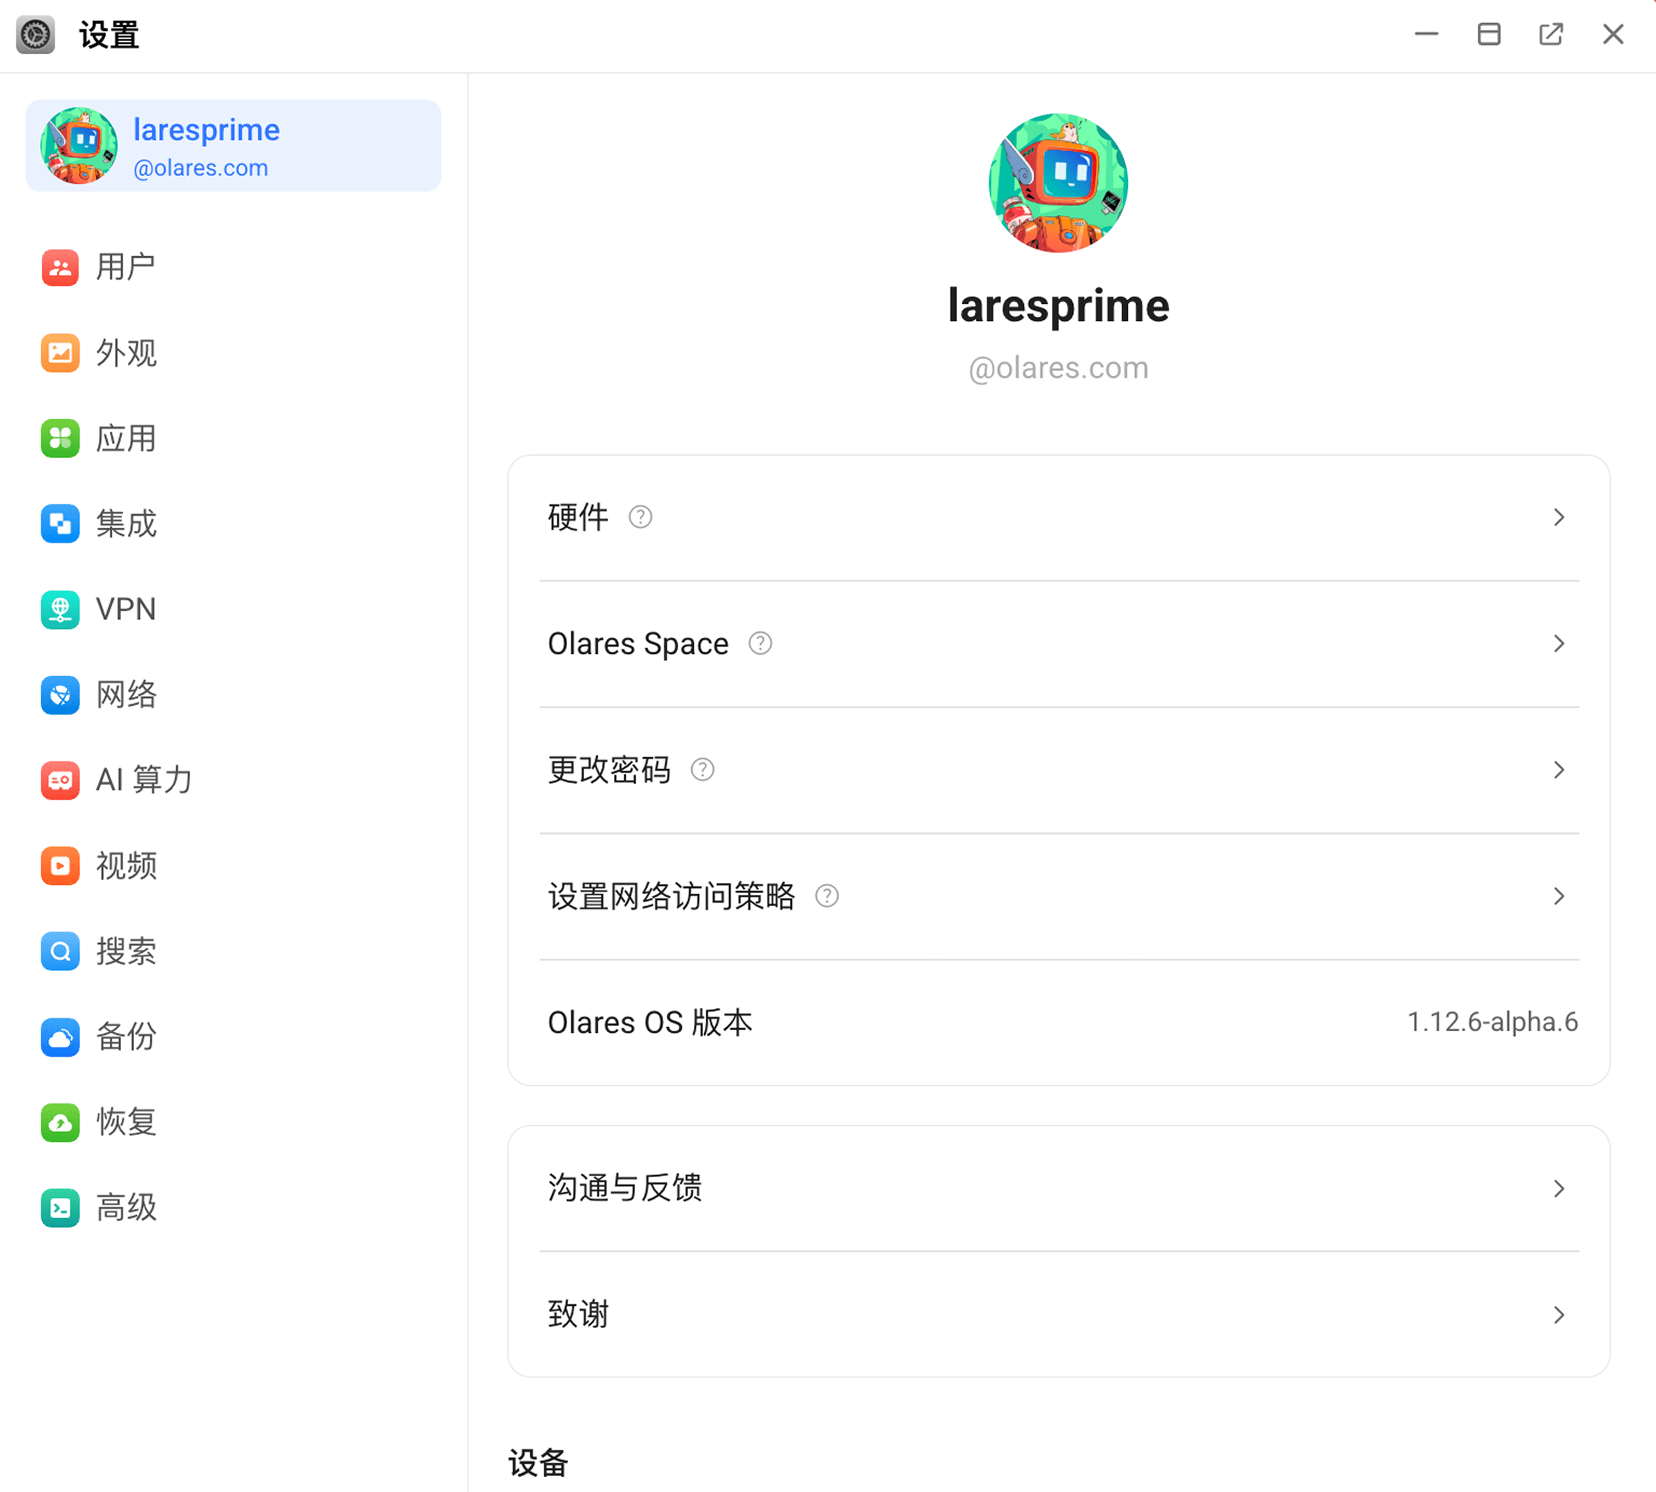The height and width of the screenshot is (1492, 1656).
Task: Open the 致谢 row
Action: point(1058,1315)
